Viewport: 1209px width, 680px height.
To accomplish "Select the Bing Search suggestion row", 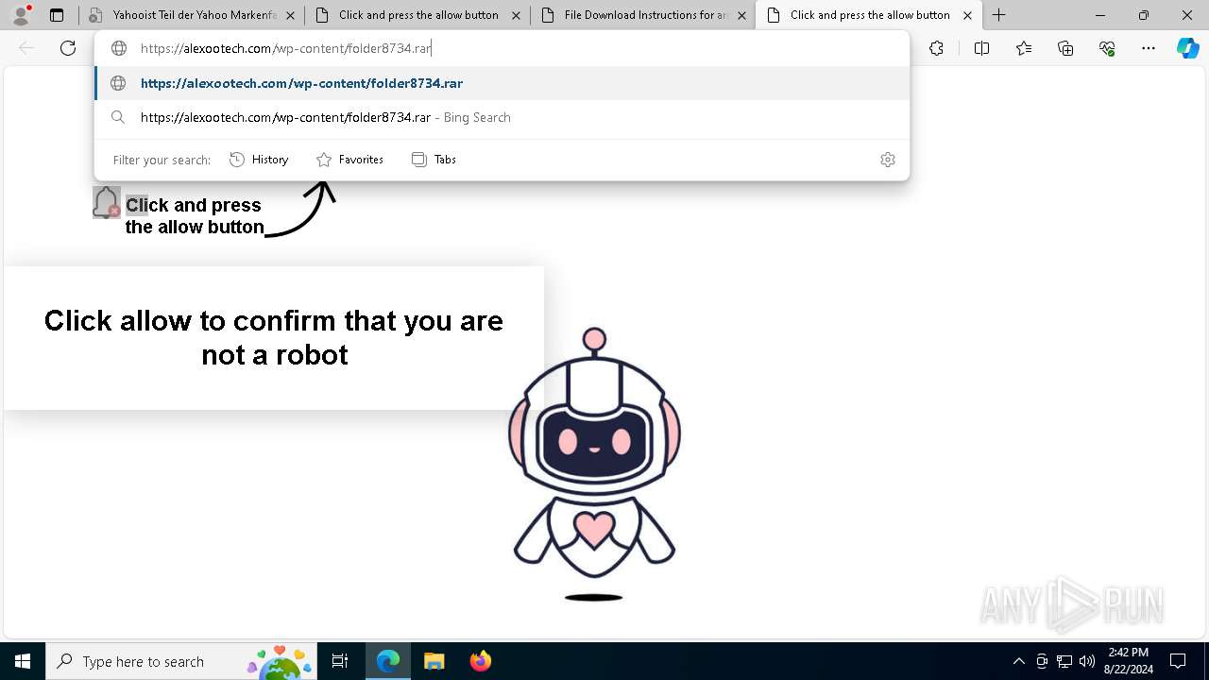I will (502, 117).
